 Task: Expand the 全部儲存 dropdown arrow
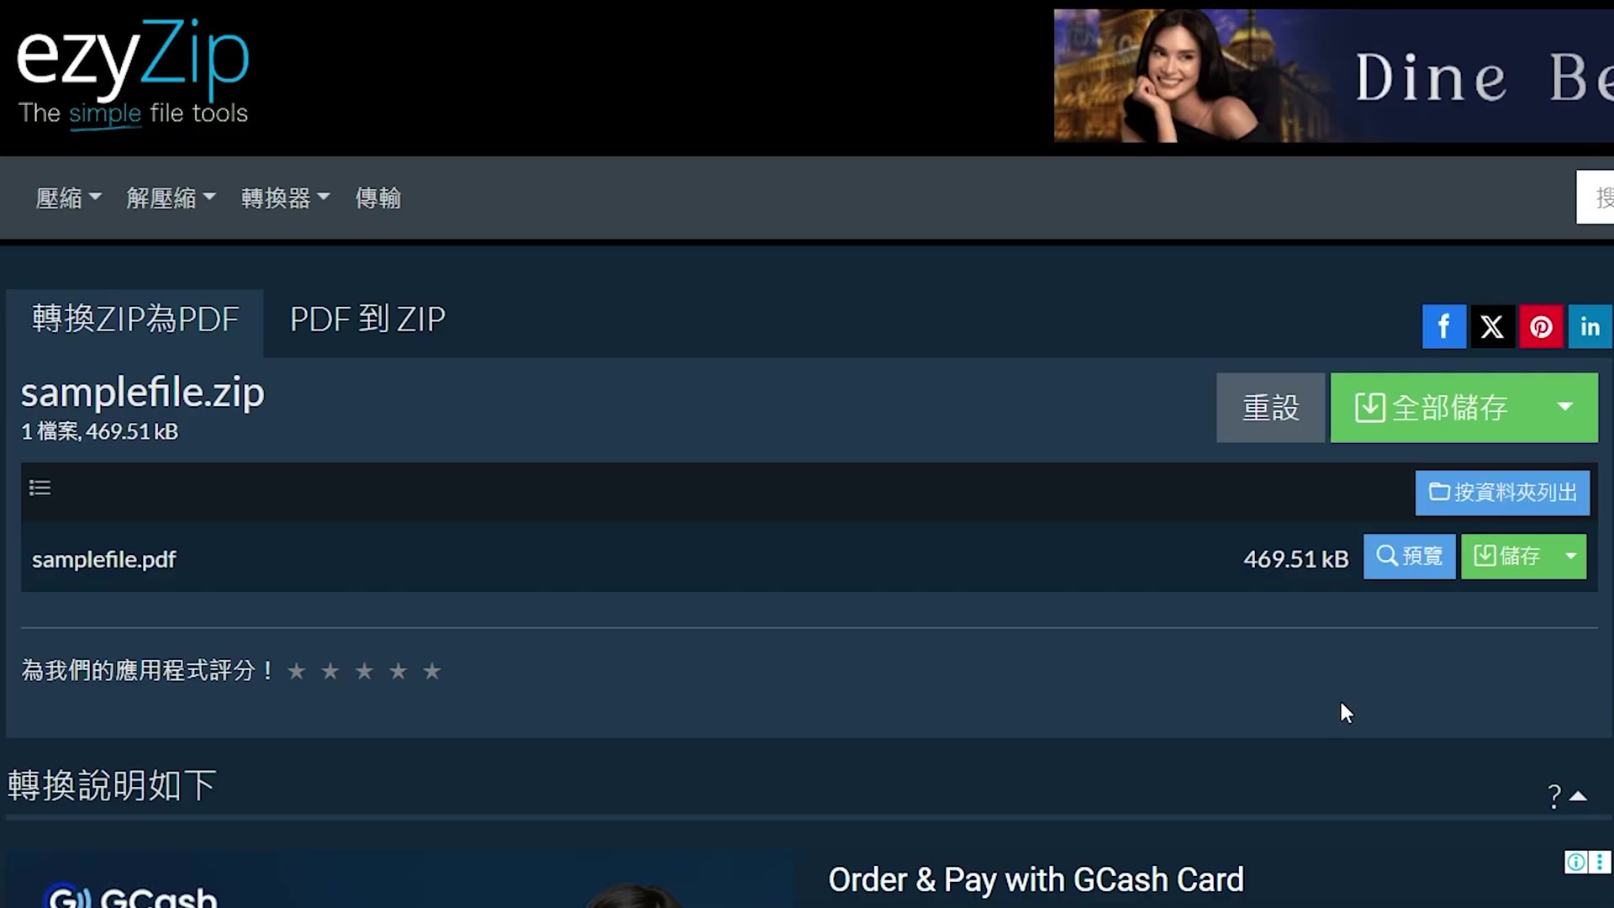[x=1564, y=408]
